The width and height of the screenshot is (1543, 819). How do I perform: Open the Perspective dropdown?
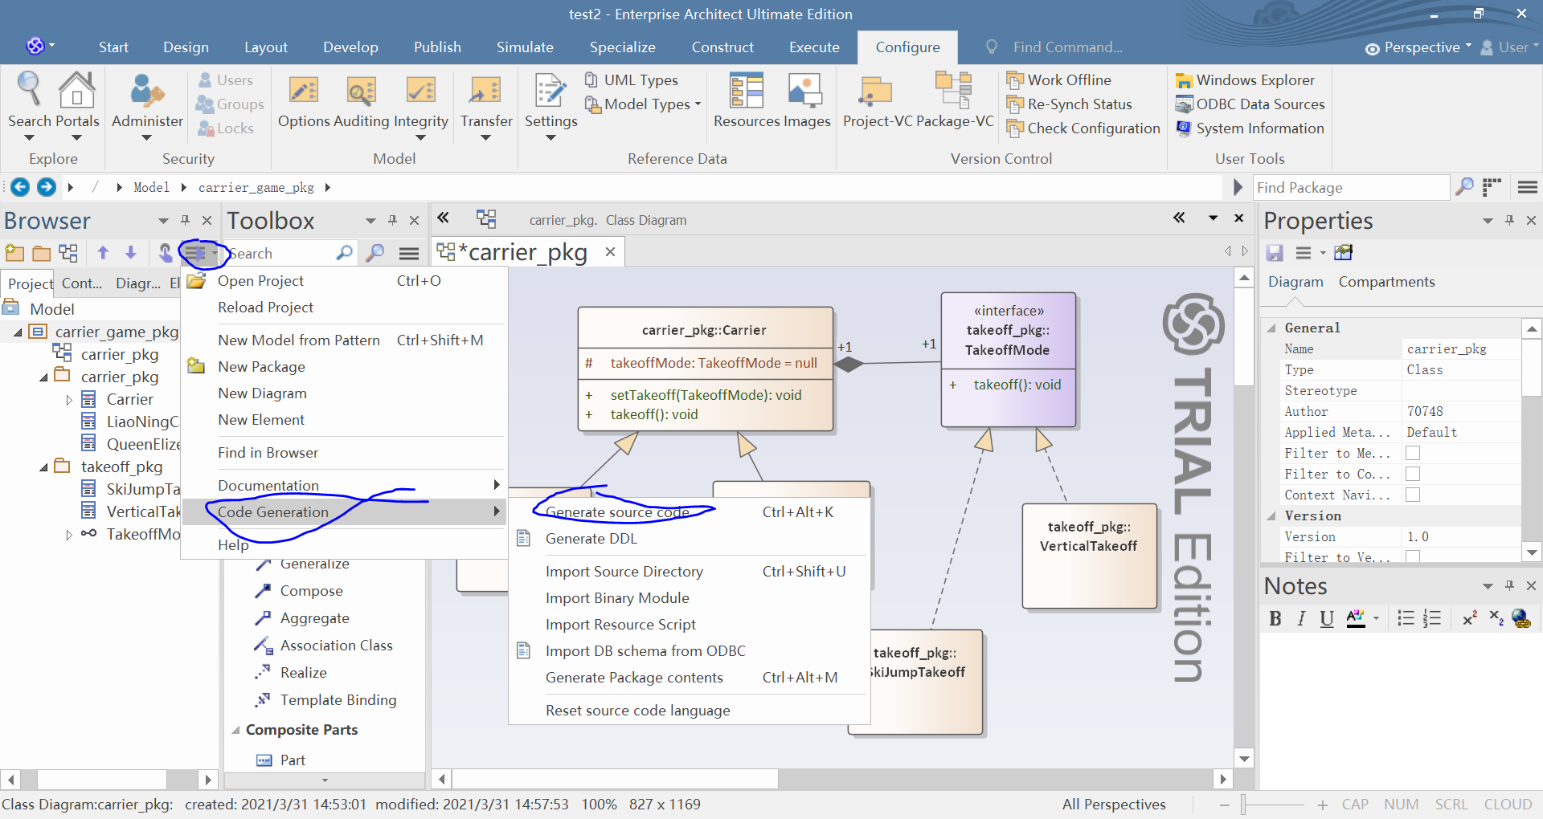coord(1418,47)
